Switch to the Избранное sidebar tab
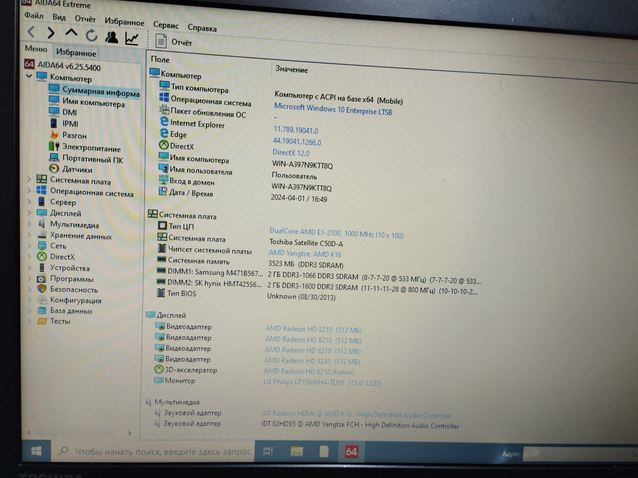 tap(76, 52)
